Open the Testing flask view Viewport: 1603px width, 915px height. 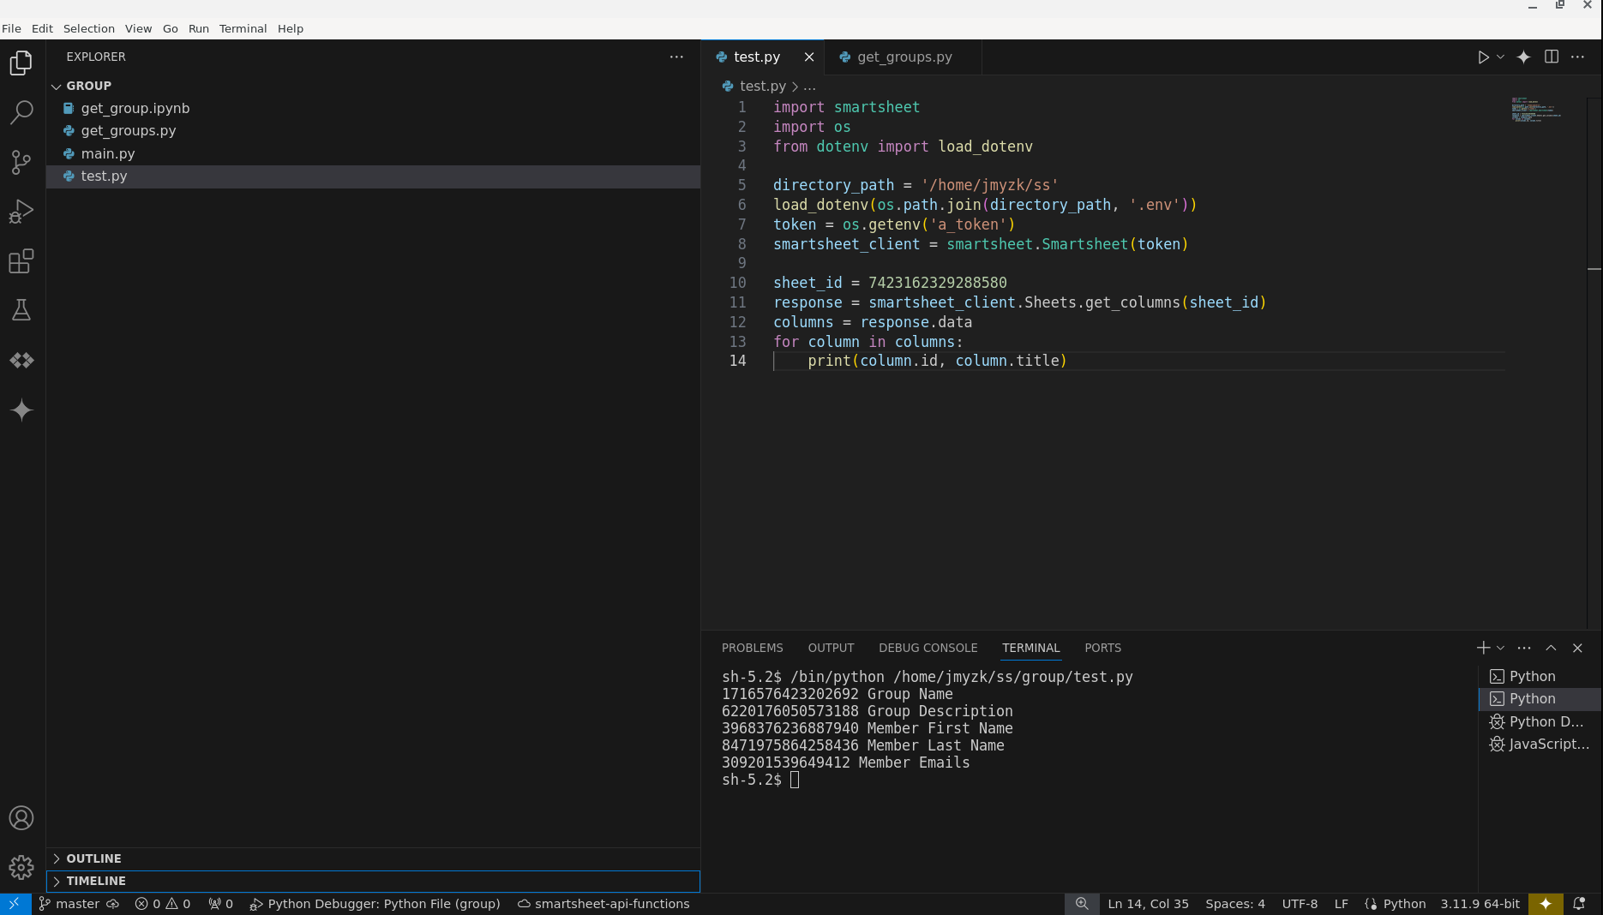[21, 310]
